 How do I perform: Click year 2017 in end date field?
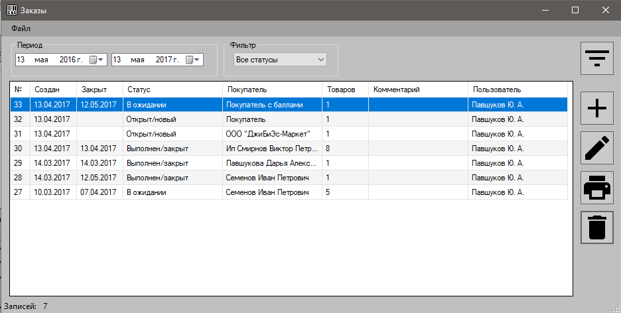click(164, 60)
